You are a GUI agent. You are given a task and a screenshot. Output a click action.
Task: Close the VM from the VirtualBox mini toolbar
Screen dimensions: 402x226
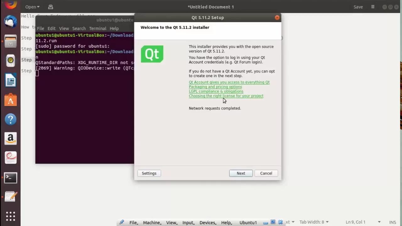(280, 222)
